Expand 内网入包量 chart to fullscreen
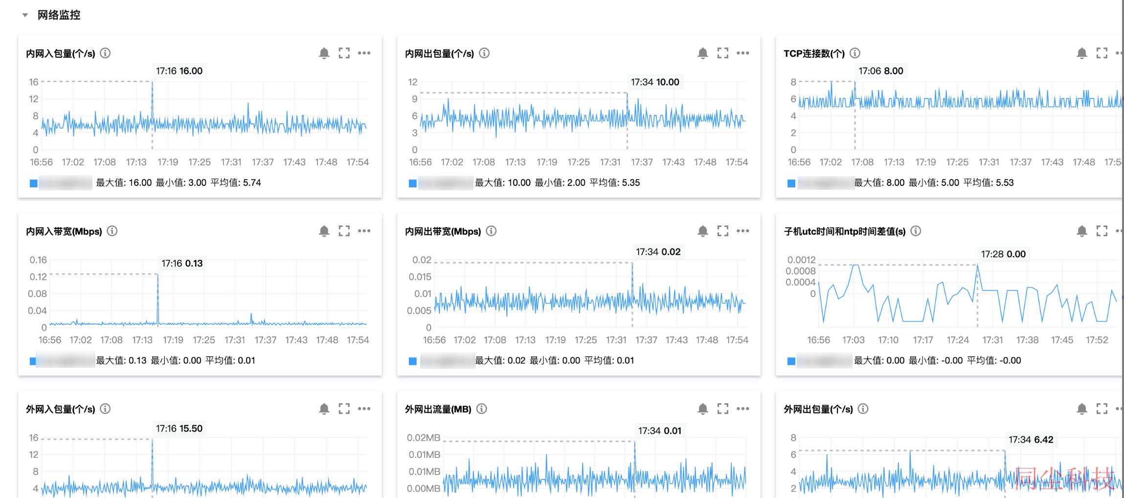Image resolution: width=1124 pixels, height=498 pixels. 344,53
